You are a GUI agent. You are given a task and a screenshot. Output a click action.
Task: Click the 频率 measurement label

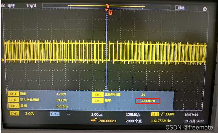point(108,101)
